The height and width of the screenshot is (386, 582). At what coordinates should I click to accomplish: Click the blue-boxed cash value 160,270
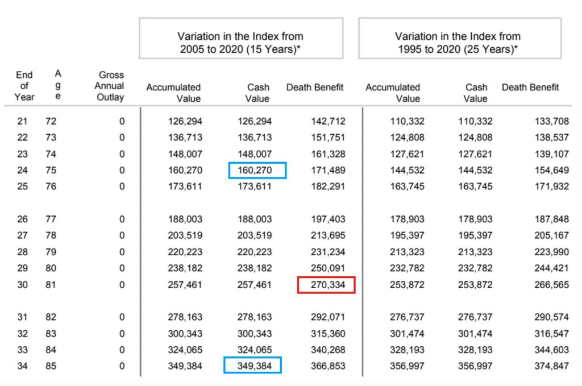(x=257, y=170)
